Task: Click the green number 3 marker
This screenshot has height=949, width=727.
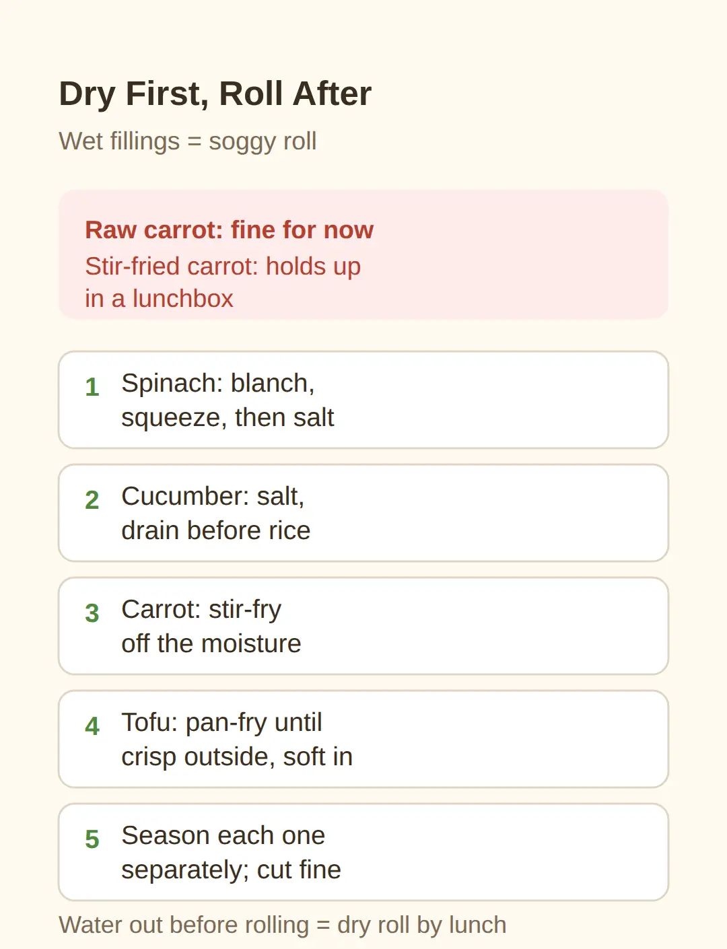Action: [92, 613]
